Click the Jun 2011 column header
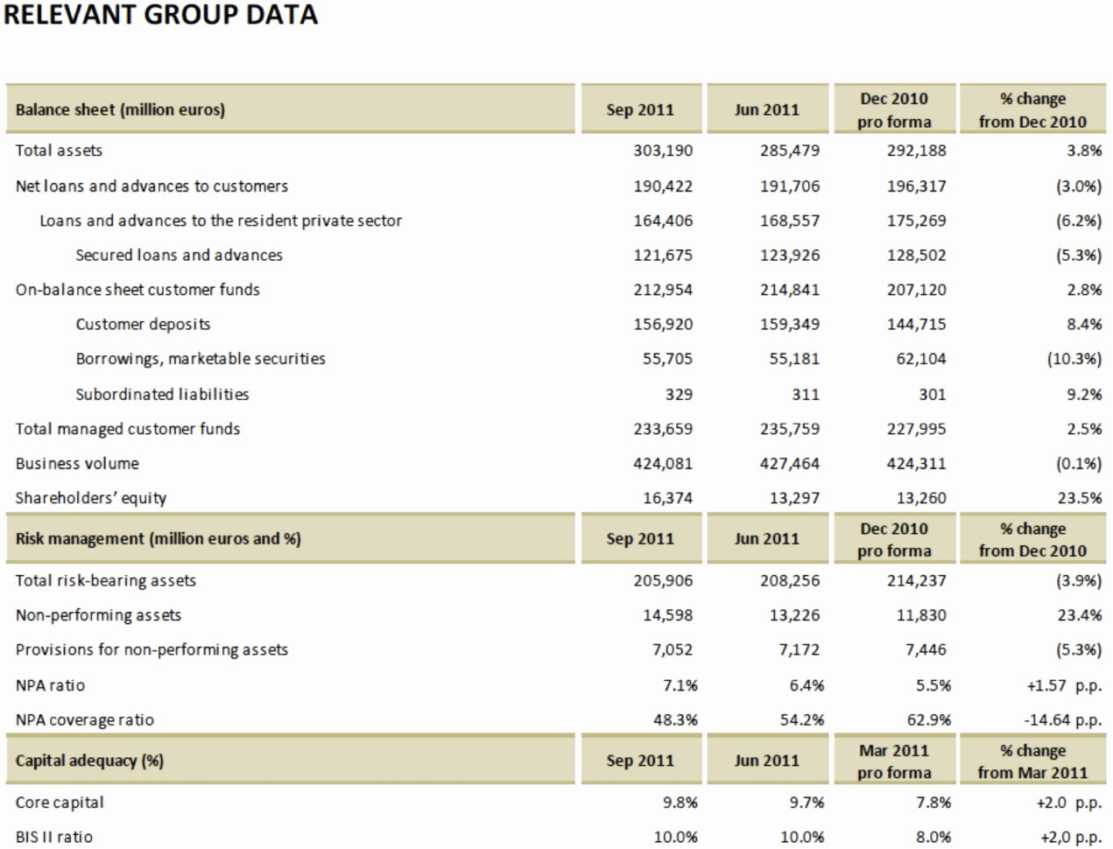Image resolution: width=1113 pixels, height=849 pixels. (767, 109)
